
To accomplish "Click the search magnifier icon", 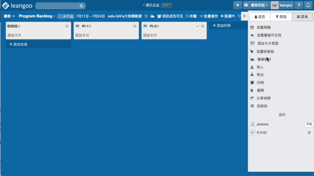I will click(81, 6).
